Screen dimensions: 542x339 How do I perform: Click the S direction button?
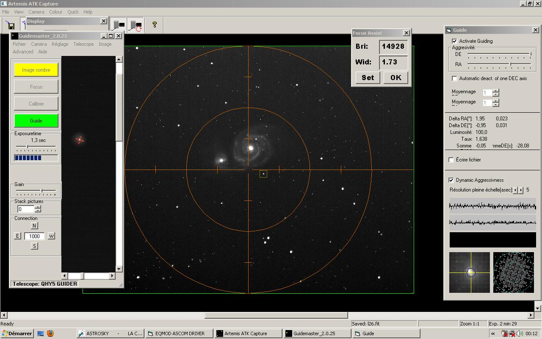point(34,246)
